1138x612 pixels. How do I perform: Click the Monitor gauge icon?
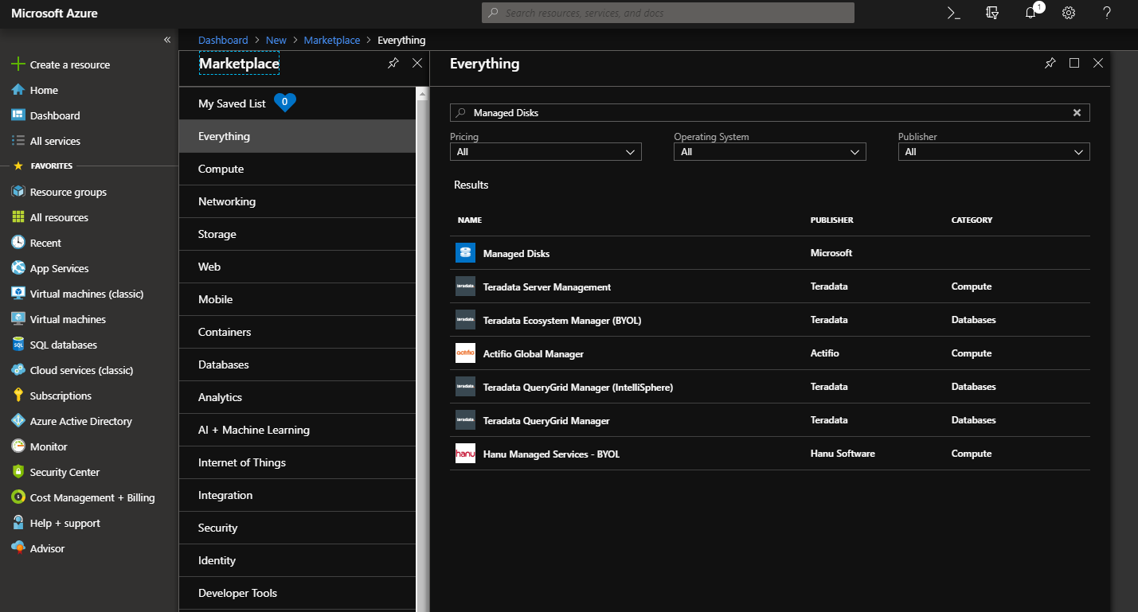18,446
